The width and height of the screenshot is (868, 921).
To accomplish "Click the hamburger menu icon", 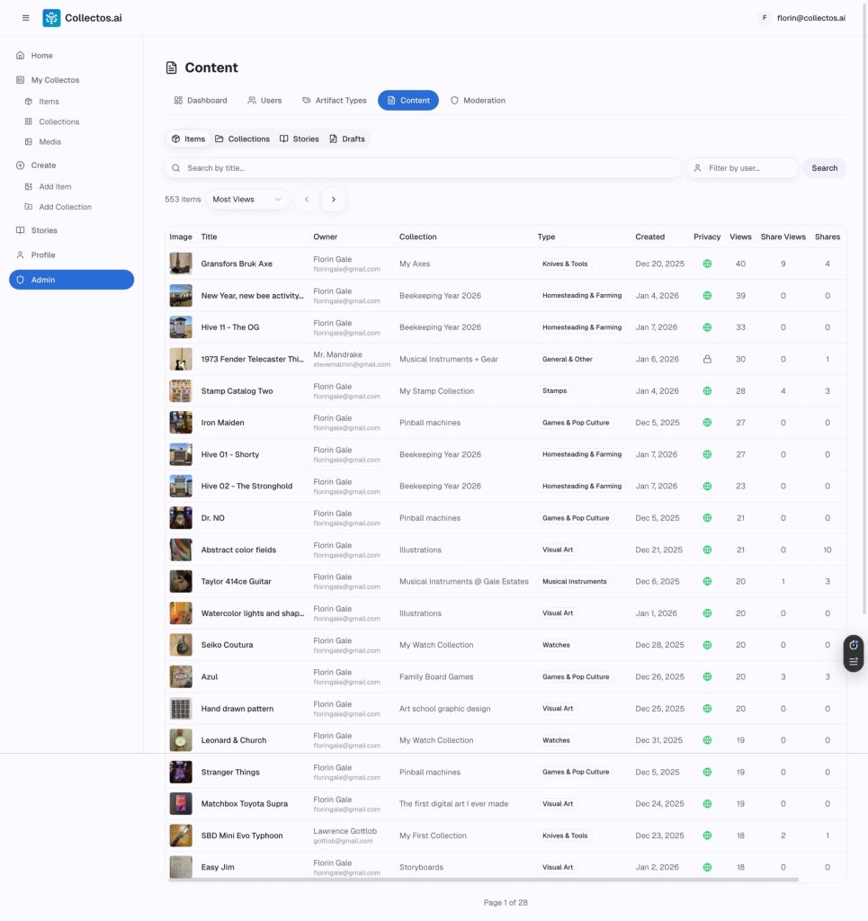I will pyautogui.click(x=25, y=18).
